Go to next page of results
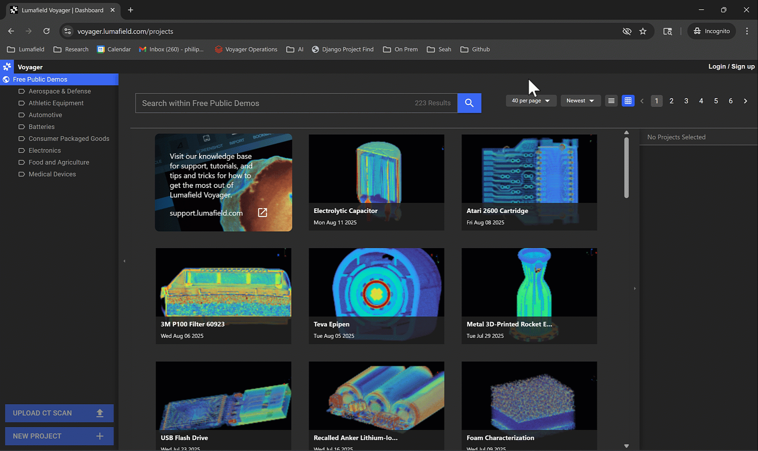Image resolution: width=758 pixels, height=451 pixels. click(x=745, y=101)
